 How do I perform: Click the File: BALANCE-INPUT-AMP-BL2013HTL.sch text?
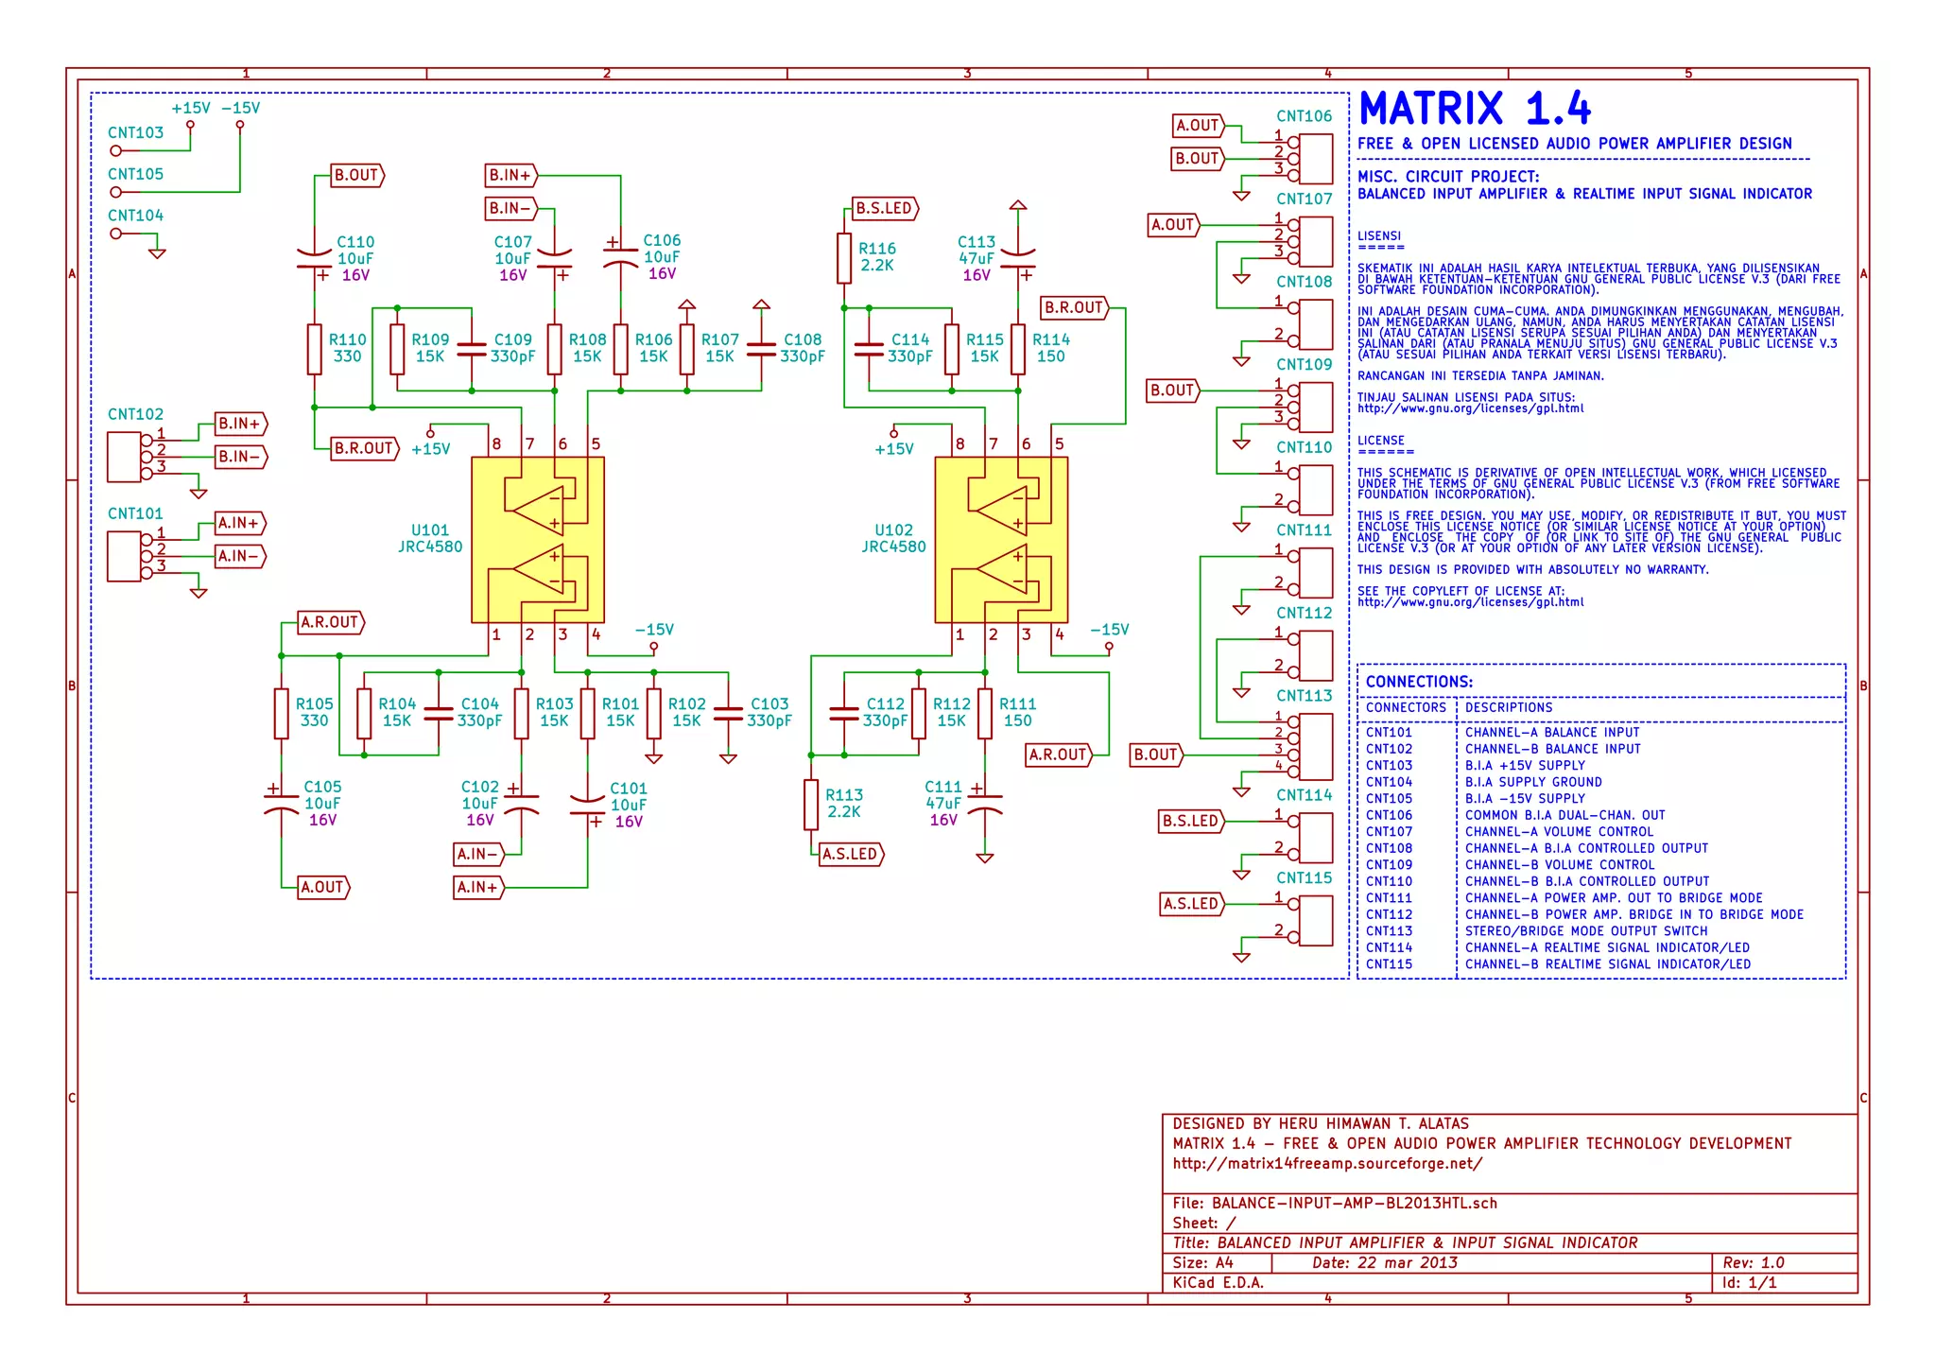1335,1203
